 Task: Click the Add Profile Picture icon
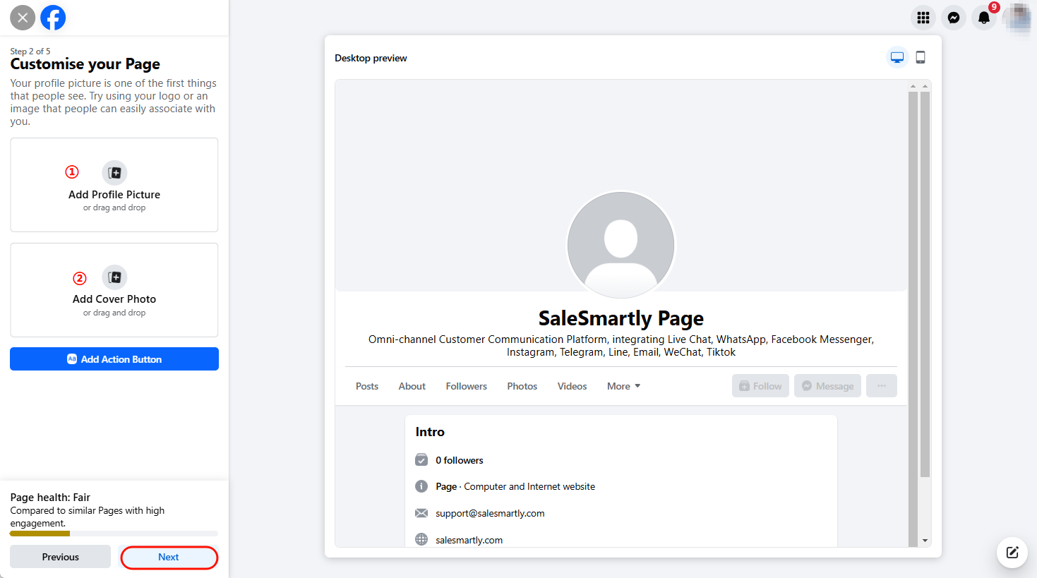point(114,173)
